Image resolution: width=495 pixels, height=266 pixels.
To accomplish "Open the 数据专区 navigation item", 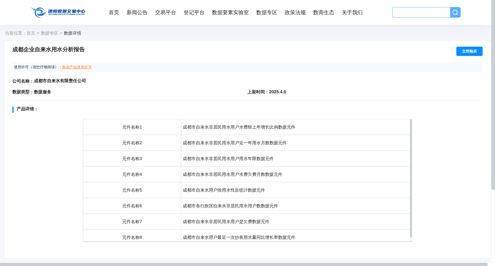I will tap(267, 12).
